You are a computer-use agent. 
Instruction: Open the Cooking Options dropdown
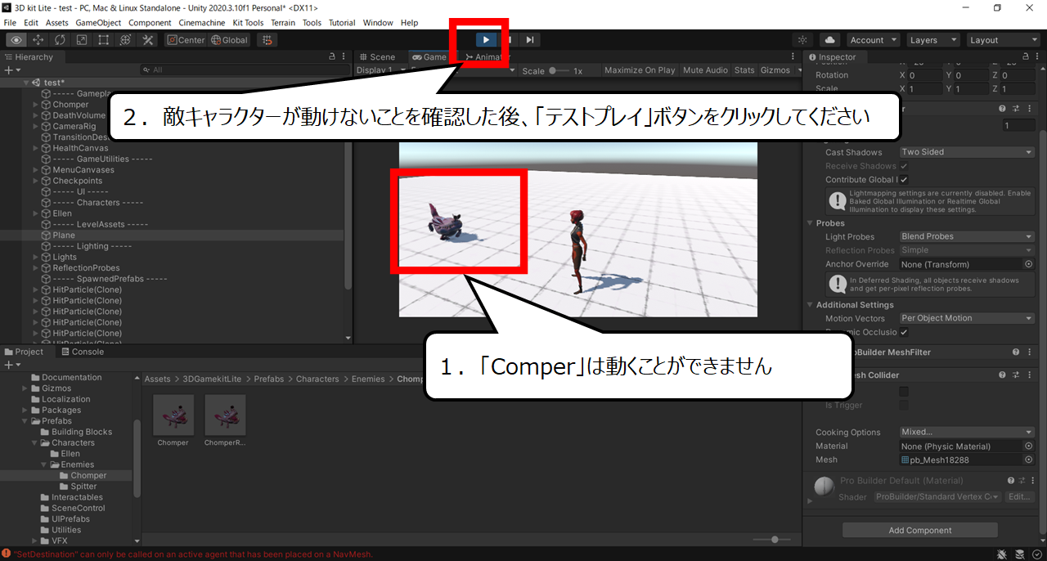coord(967,432)
